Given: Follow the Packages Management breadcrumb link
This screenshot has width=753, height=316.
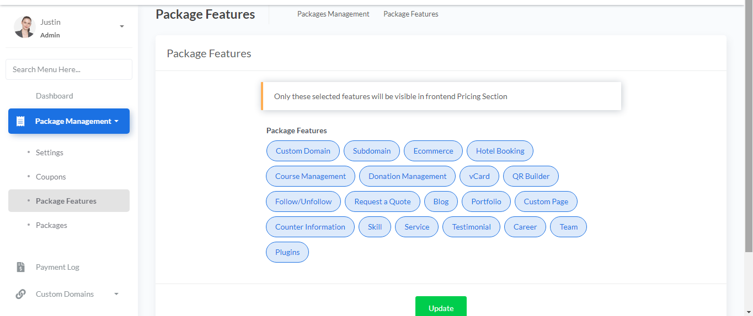Looking at the screenshot, I should (333, 14).
